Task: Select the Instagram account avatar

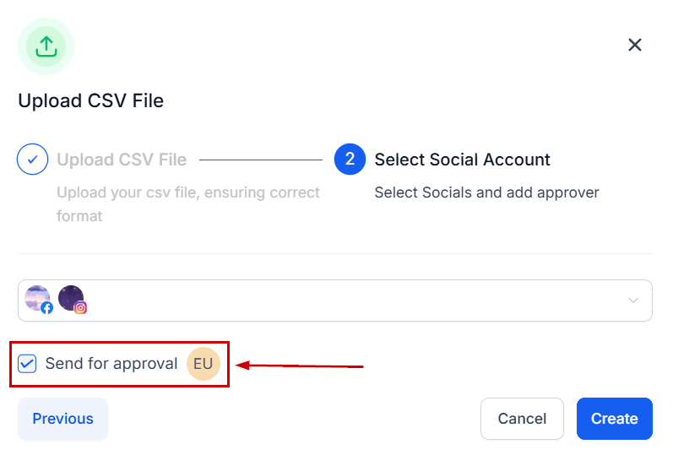Action: (70, 298)
